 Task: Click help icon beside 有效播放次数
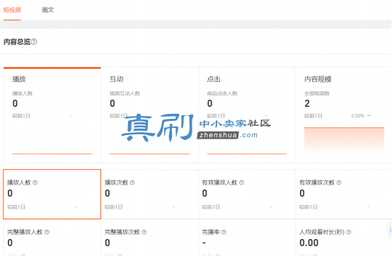[339, 182]
